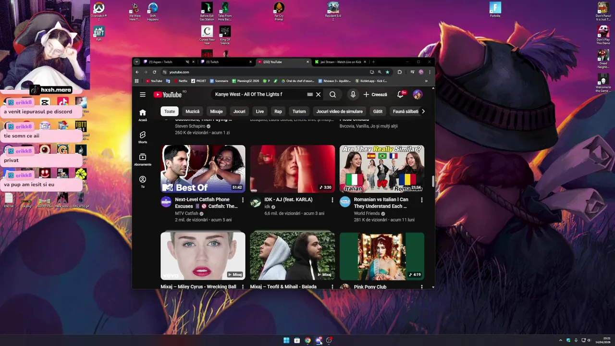Open a new Chrome tab
Viewport: 615px width, 346px height.
pos(373,62)
